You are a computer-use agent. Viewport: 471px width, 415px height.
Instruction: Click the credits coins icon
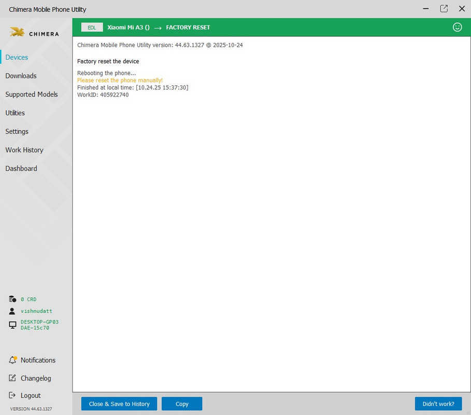point(12,299)
